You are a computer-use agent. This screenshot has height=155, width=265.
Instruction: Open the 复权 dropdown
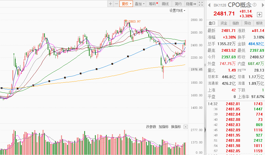coord(126,4)
